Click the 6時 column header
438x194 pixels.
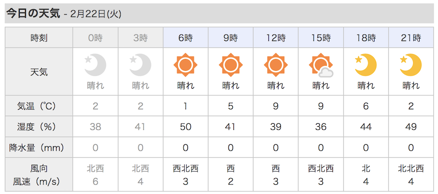point(185,38)
